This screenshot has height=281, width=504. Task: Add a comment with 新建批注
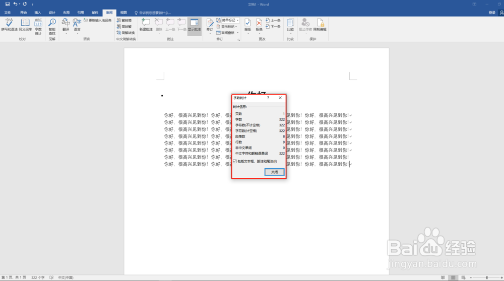(146, 25)
